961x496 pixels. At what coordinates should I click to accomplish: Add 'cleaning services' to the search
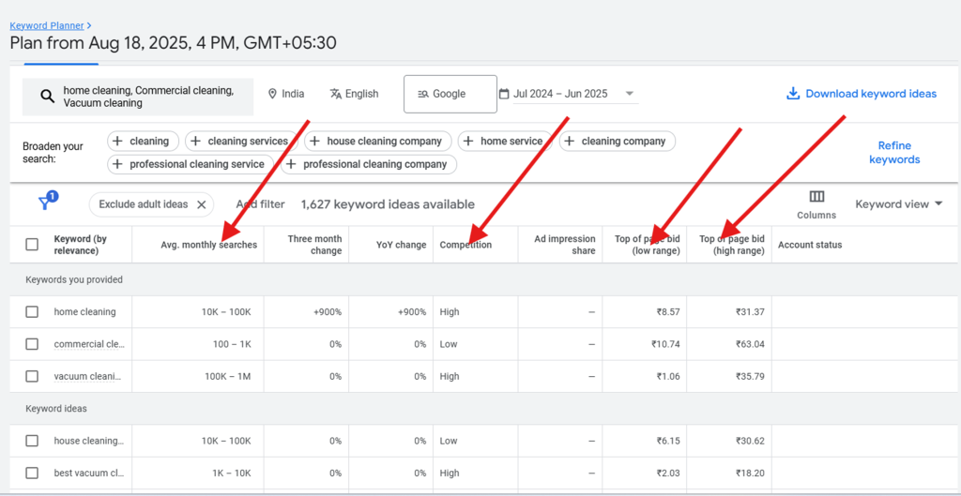(x=242, y=141)
